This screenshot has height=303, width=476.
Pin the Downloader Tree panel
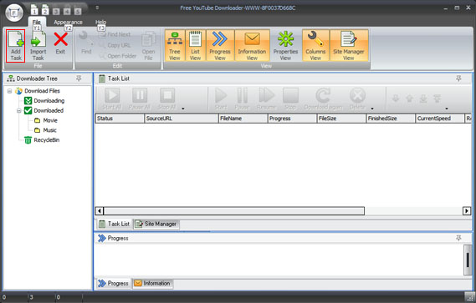click(x=79, y=78)
